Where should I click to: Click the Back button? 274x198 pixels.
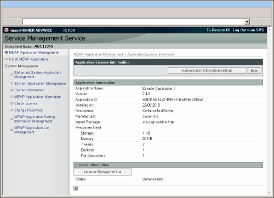254,71
